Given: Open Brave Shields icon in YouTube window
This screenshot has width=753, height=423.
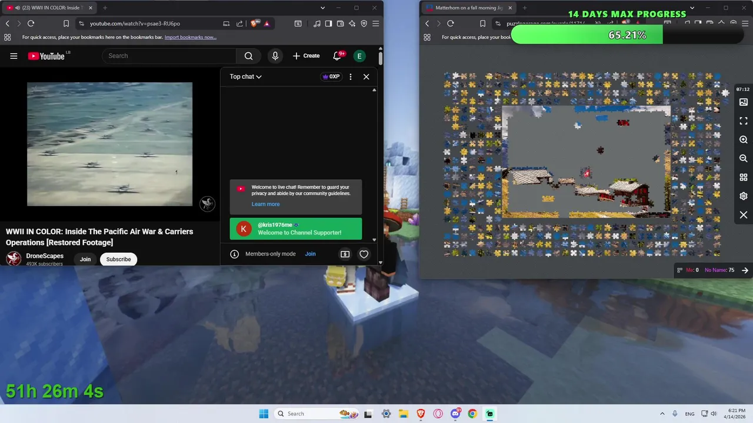Looking at the screenshot, I should click(255, 23).
